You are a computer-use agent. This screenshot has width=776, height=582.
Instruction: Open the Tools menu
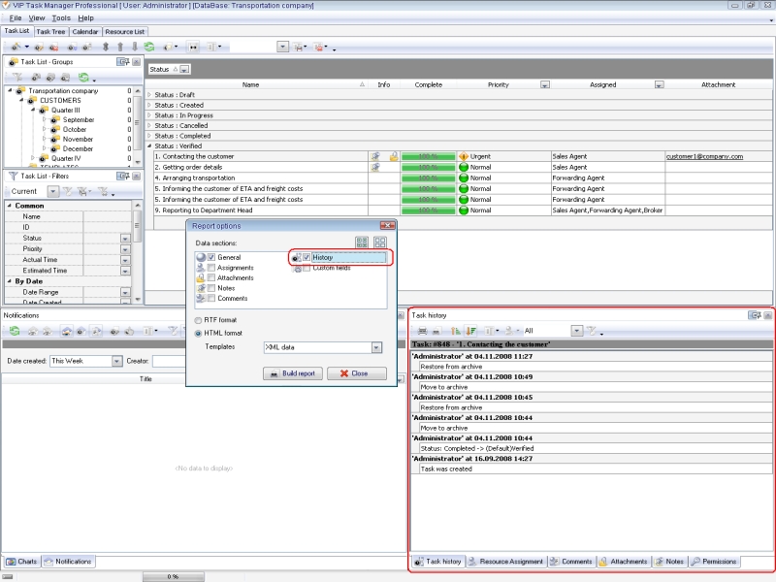61,17
